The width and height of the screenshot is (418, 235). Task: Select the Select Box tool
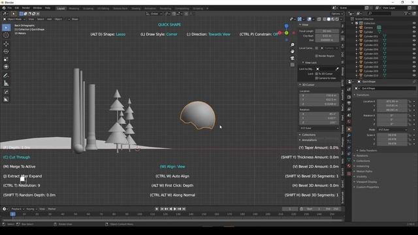click(x=6, y=27)
